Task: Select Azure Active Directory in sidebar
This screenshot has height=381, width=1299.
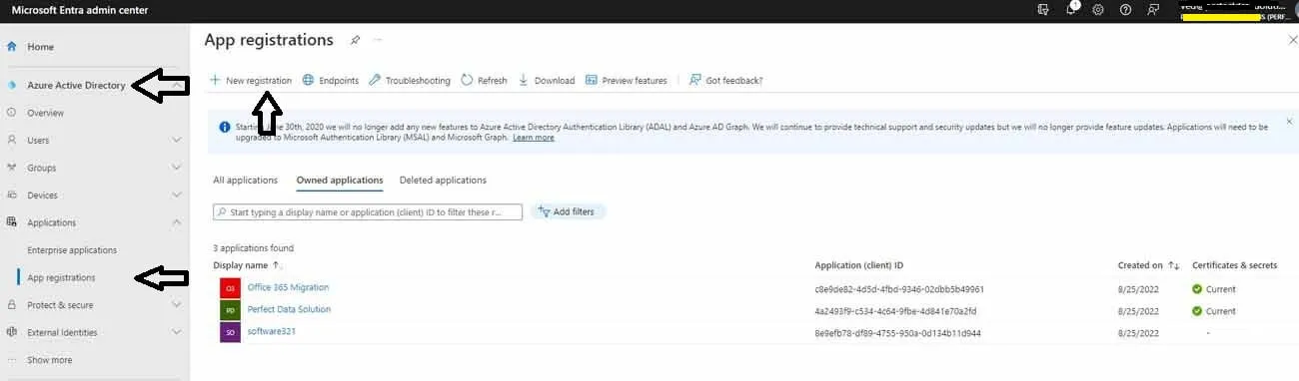Action: [x=76, y=85]
